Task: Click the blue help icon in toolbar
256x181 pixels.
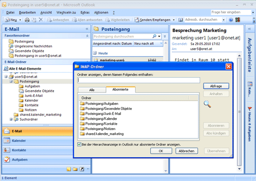Action: coord(231,20)
